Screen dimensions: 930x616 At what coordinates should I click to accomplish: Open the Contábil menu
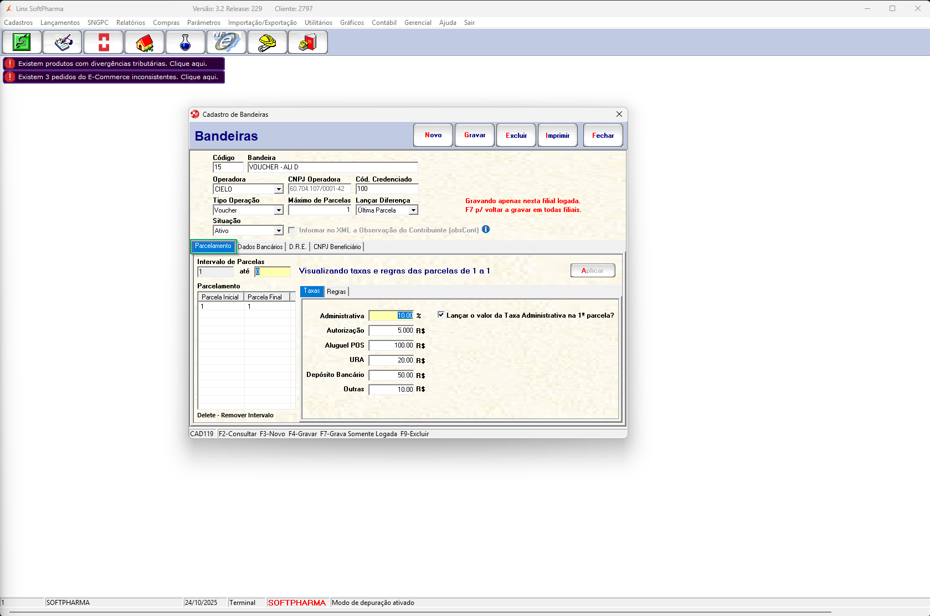[384, 23]
